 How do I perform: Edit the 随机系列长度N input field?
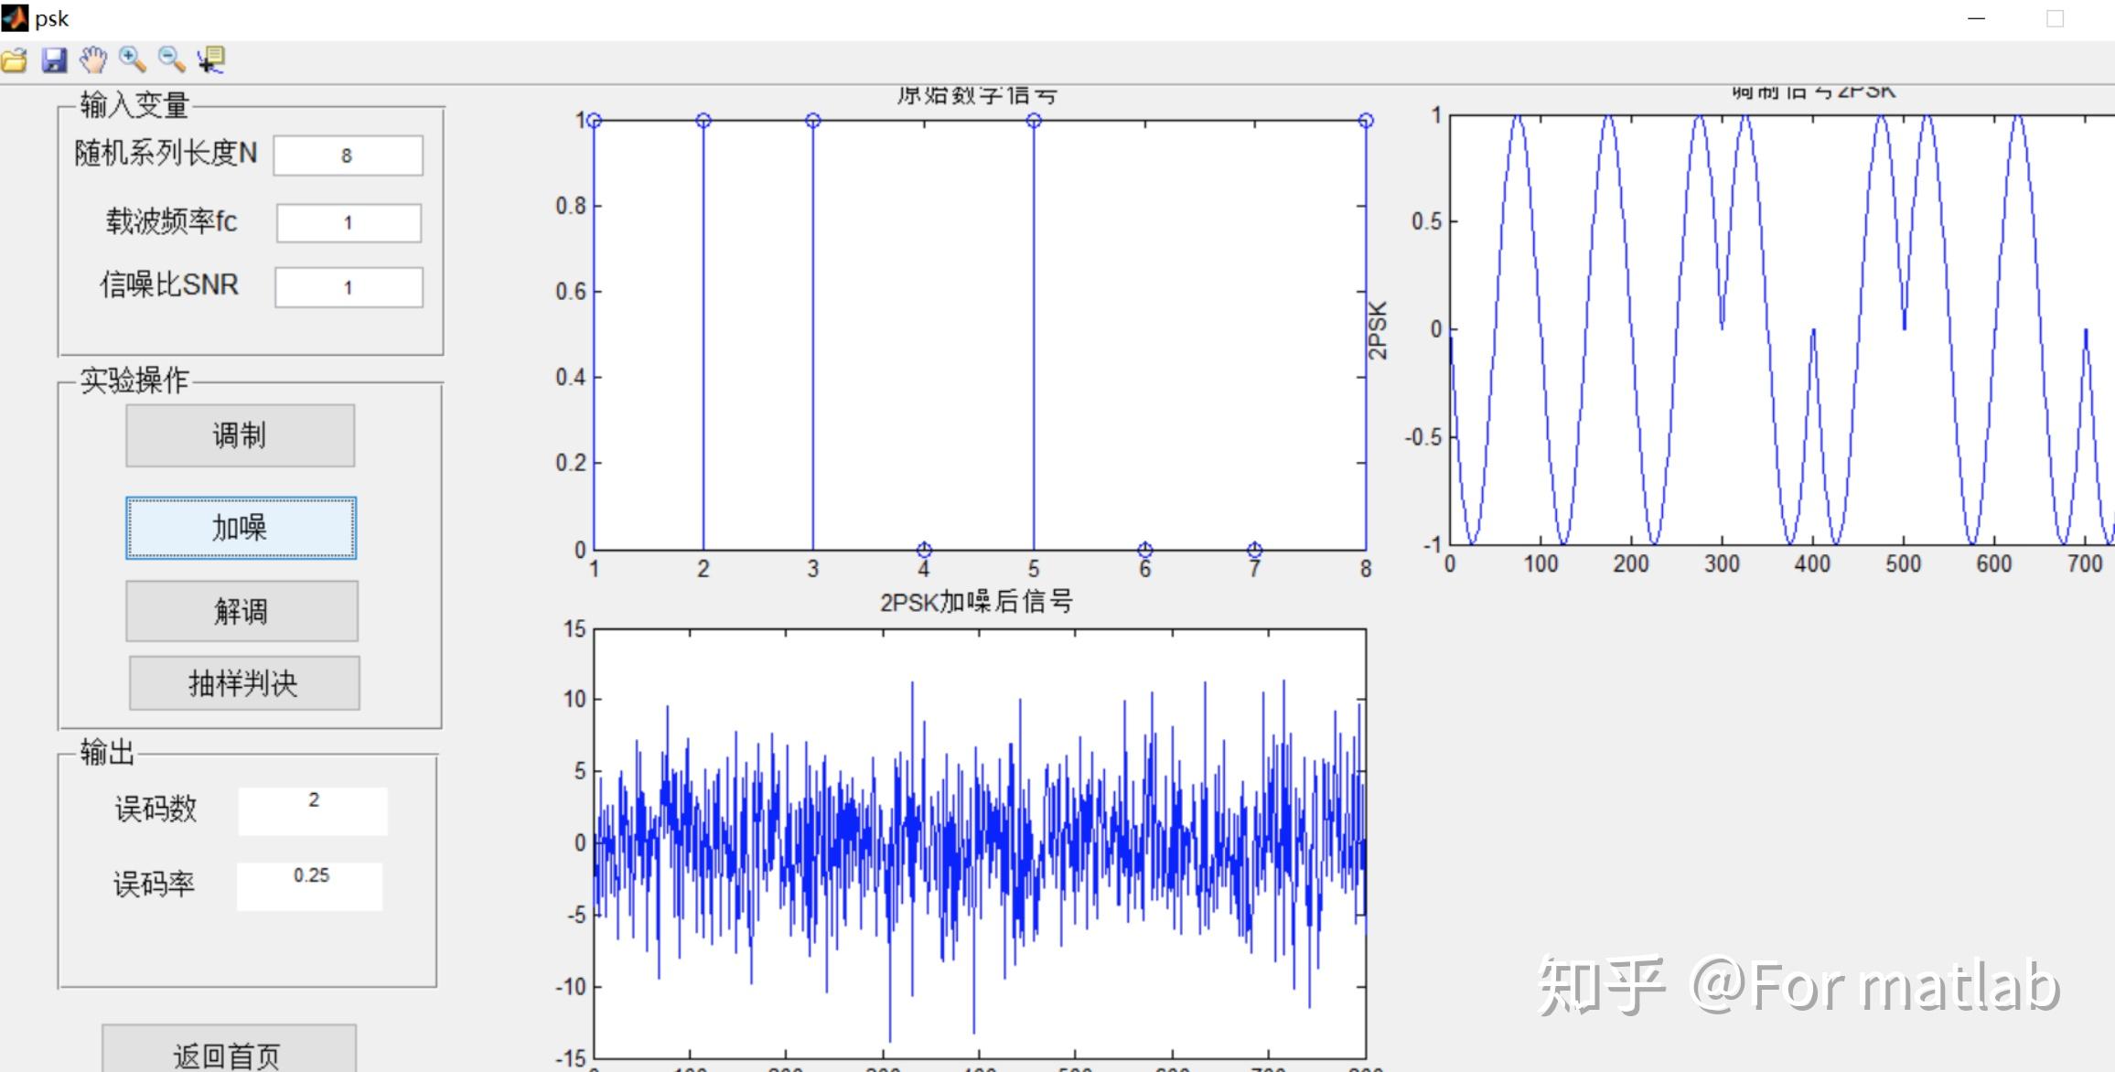[x=348, y=154]
